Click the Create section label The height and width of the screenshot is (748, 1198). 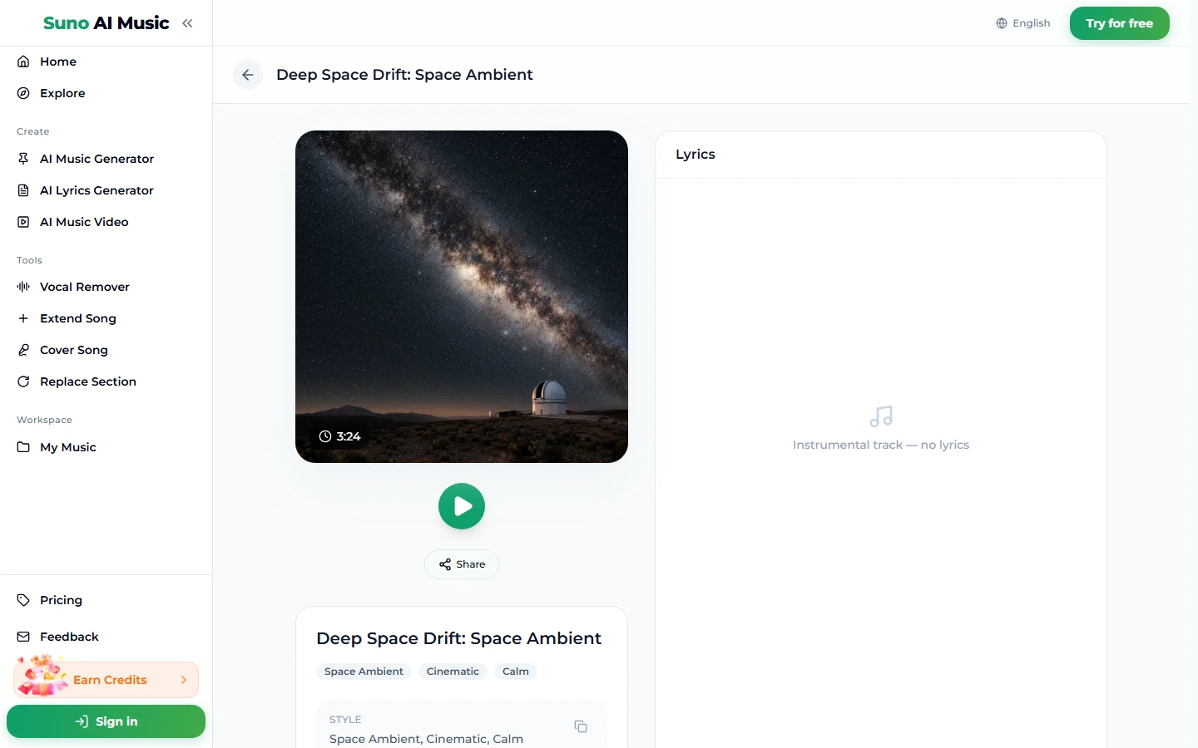33,131
